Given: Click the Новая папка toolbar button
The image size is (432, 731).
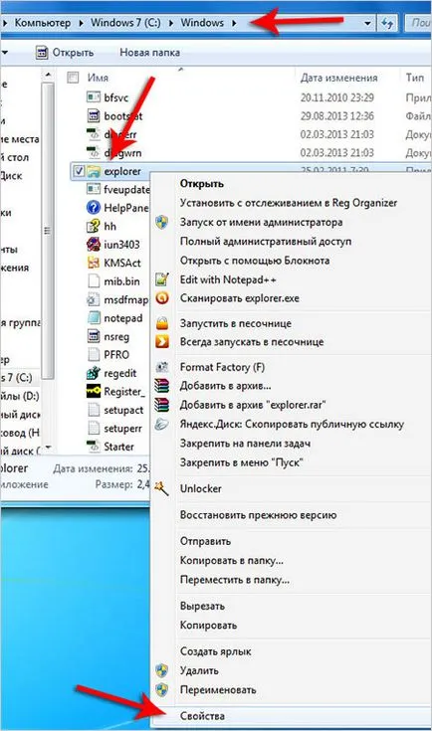Looking at the screenshot, I should 149,52.
